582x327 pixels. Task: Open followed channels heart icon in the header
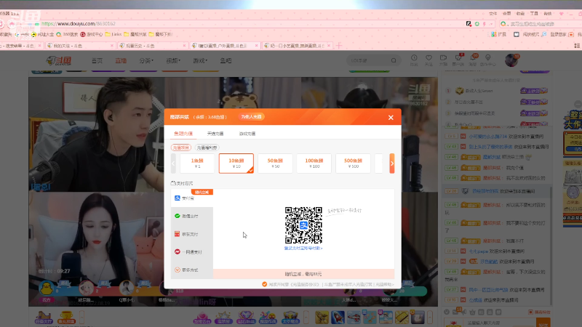(x=428, y=60)
